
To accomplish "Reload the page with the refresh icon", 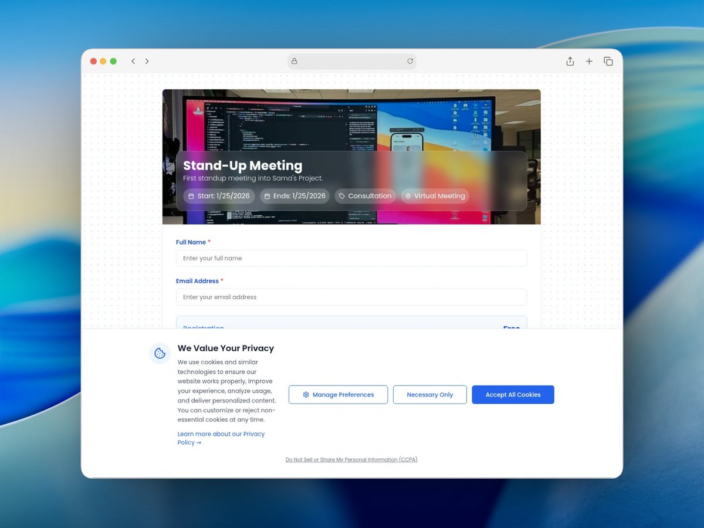I will pyautogui.click(x=410, y=61).
